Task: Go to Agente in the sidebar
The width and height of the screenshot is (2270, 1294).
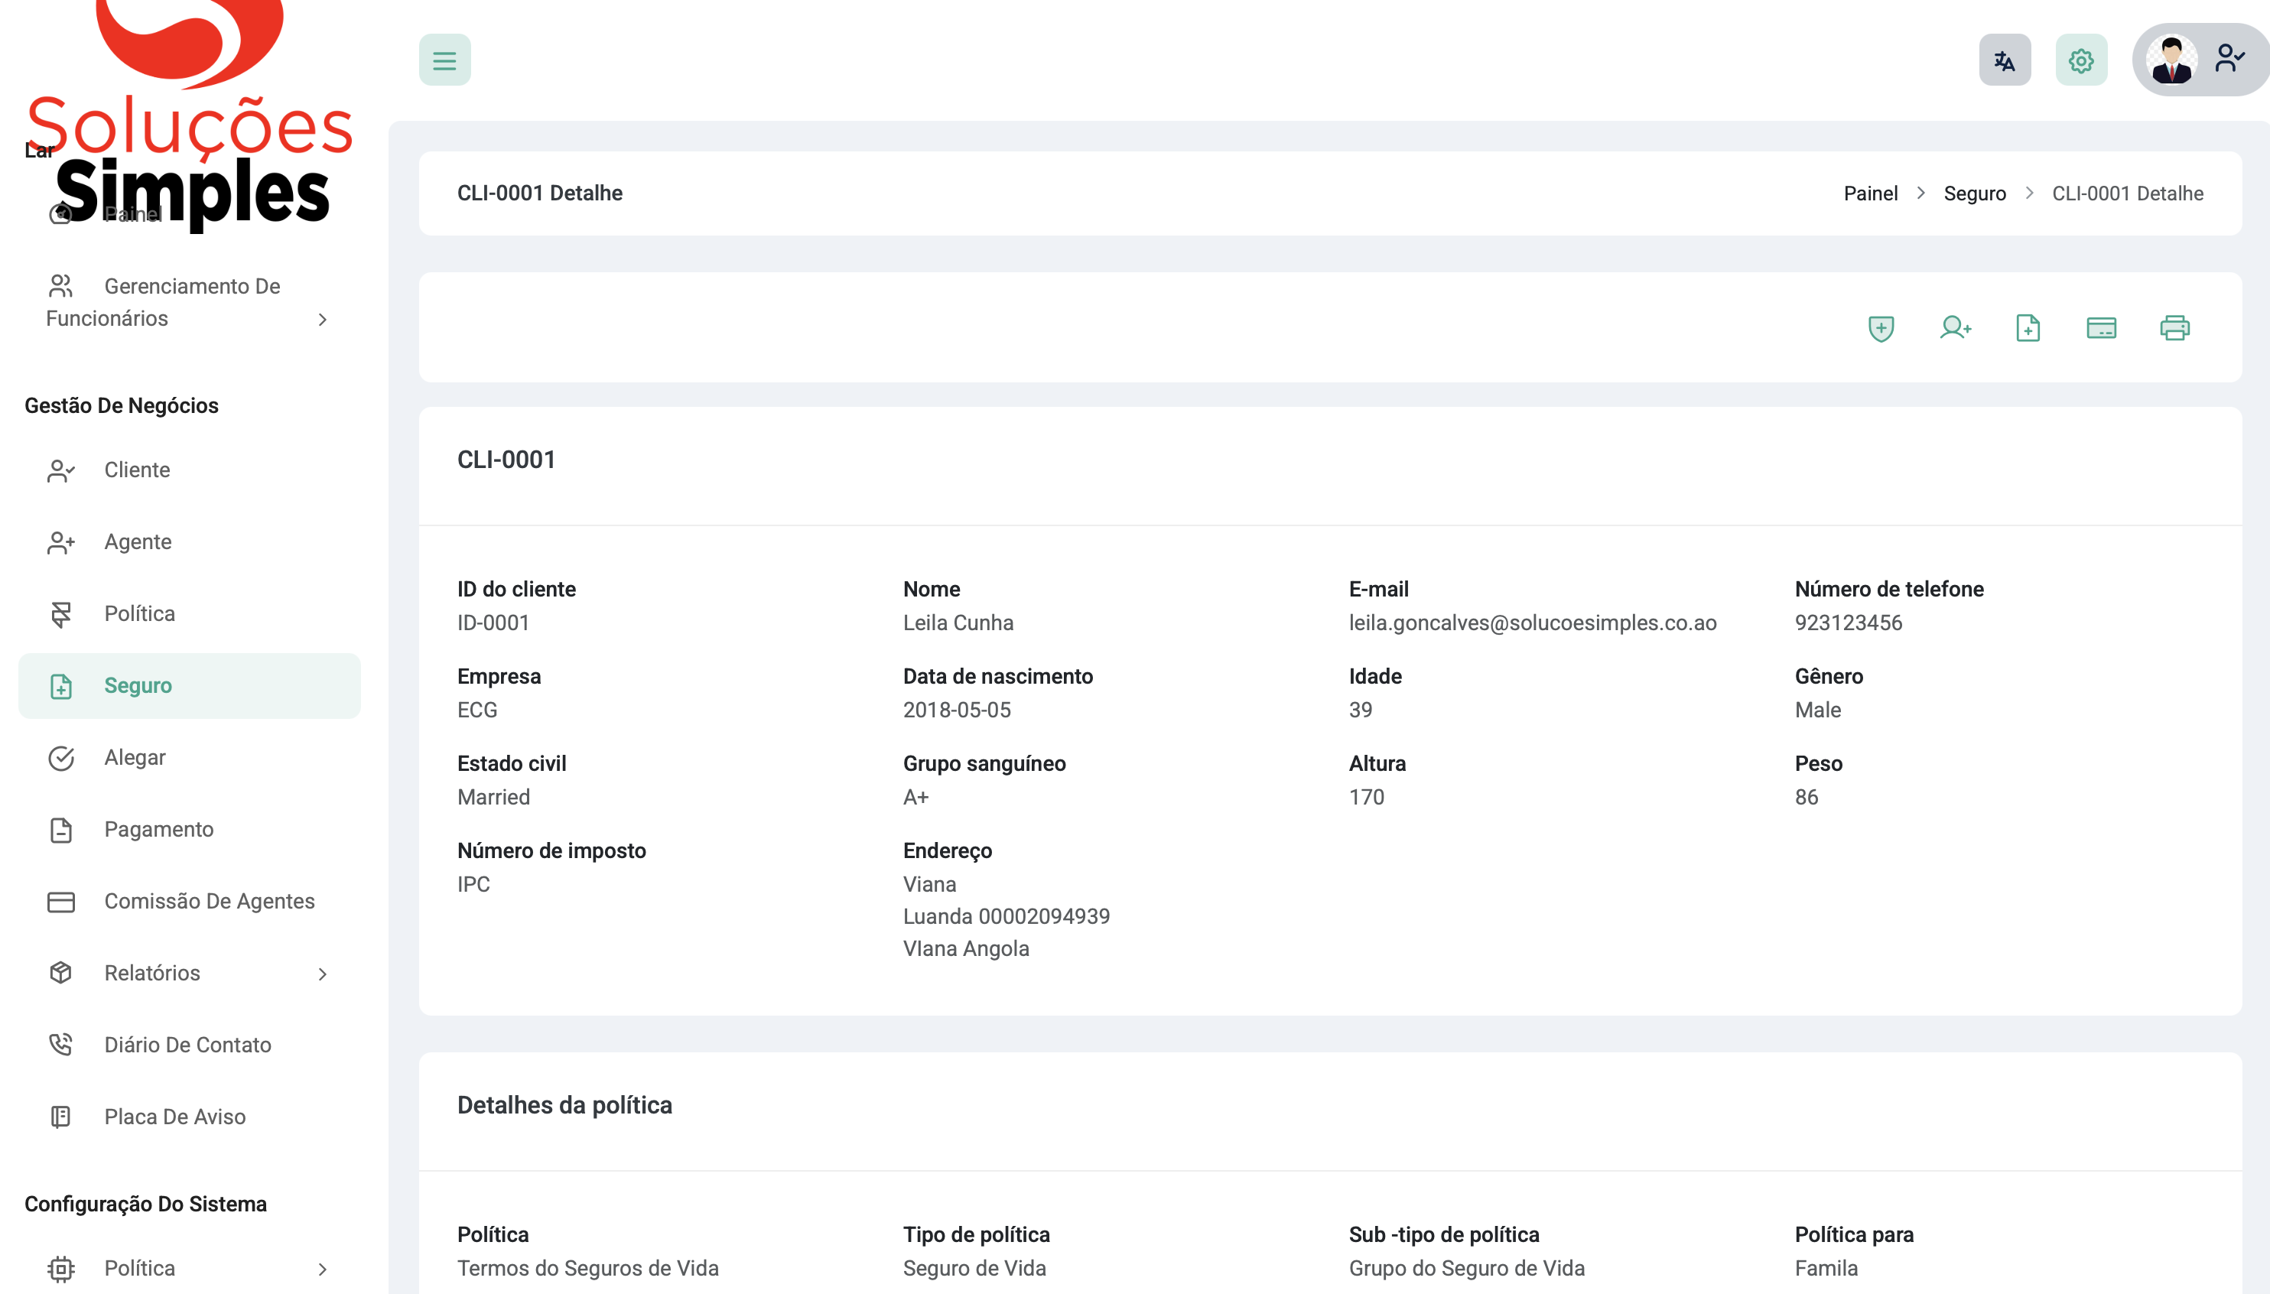Action: 138,542
